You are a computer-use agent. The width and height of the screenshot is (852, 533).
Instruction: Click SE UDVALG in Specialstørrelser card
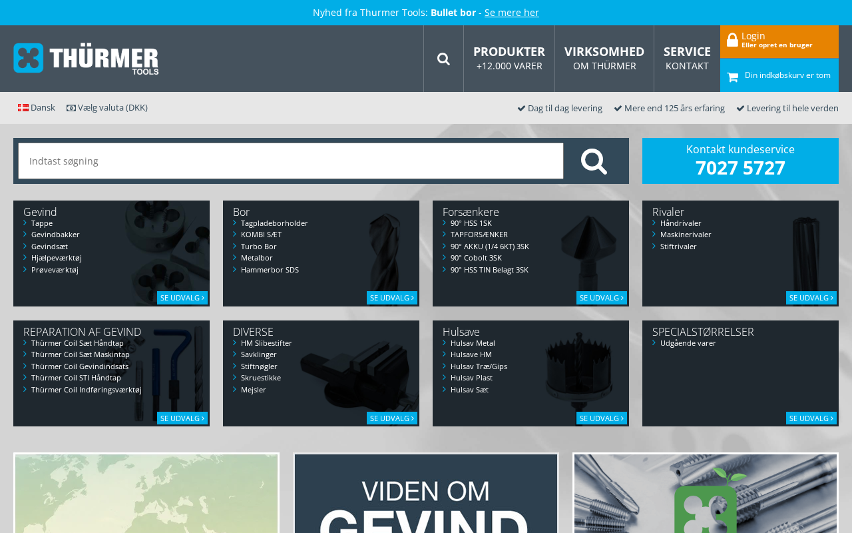tap(811, 418)
